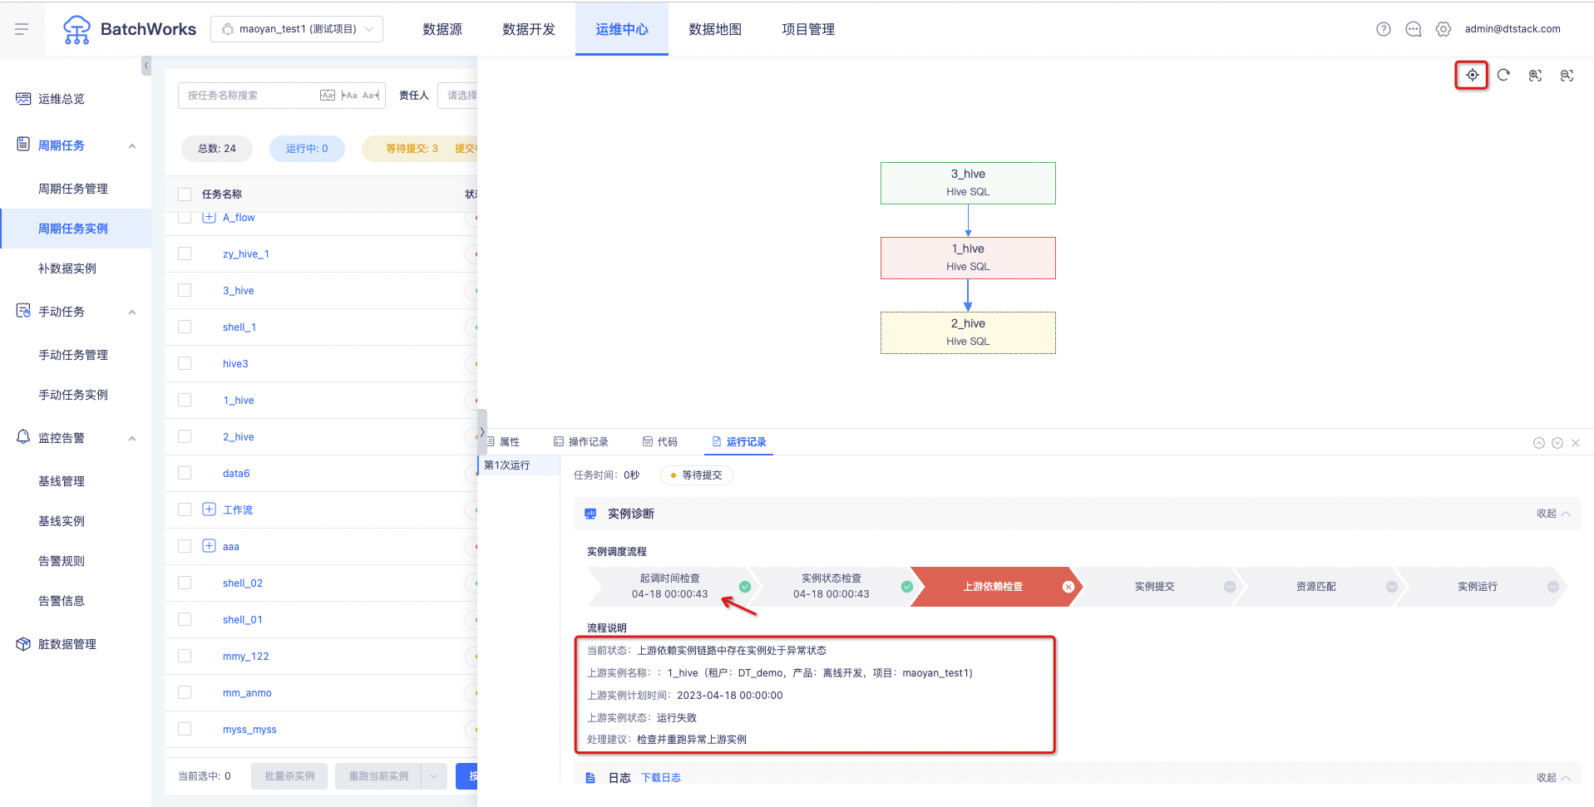This screenshot has width=1594, height=807.
Task: Switch to the 属性 tab
Action: click(x=503, y=442)
